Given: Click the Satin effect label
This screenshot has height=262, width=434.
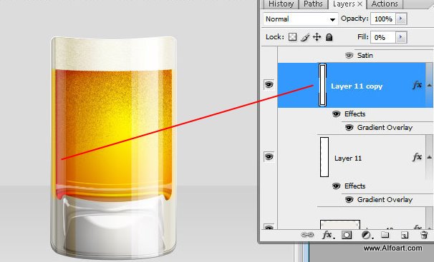Looking at the screenshot, I should tap(365, 56).
